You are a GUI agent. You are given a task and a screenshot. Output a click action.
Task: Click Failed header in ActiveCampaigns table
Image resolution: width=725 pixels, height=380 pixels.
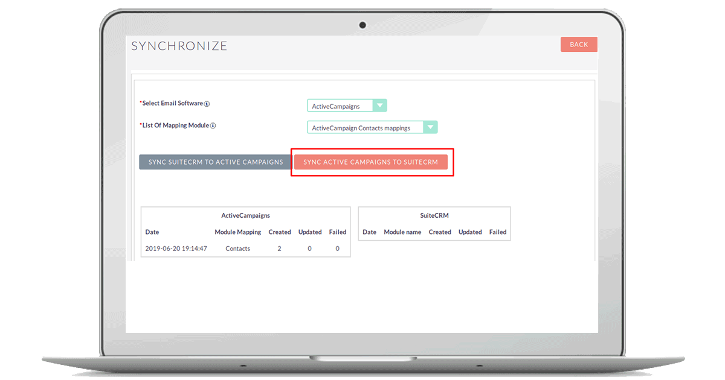click(338, 232)
